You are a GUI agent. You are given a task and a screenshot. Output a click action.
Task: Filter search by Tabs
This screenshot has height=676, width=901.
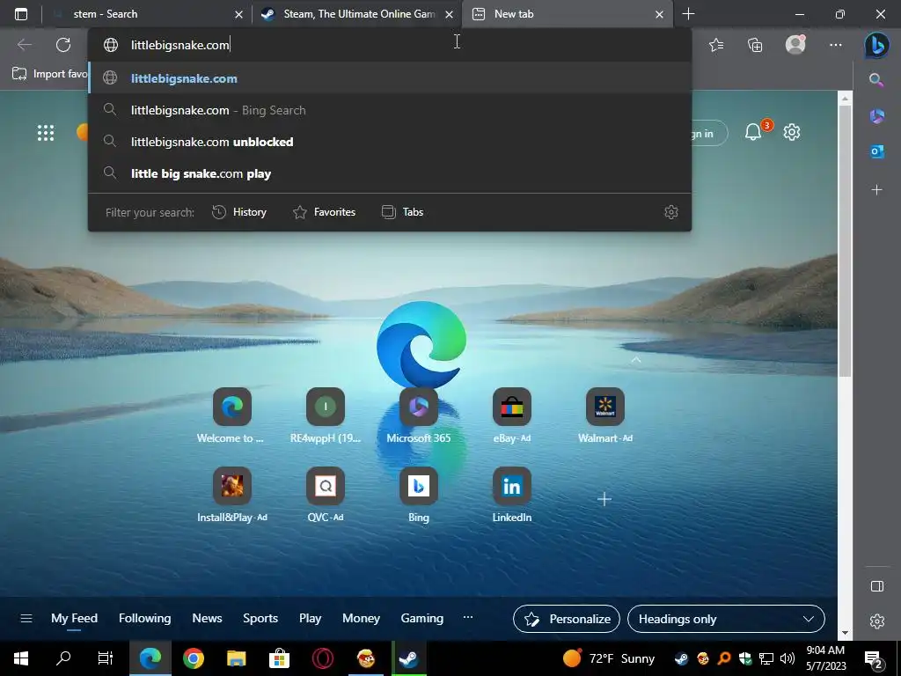pos(402,212)
